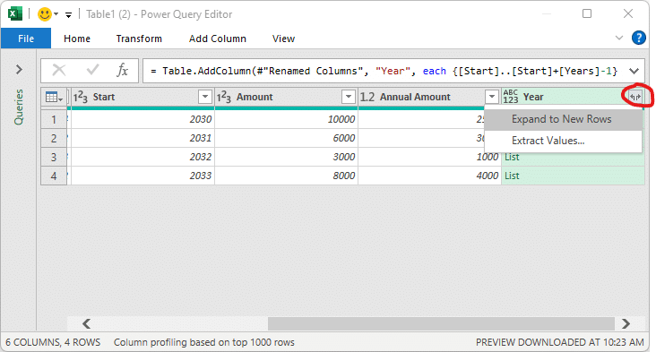Expand the Queries pane
This screenshot has width=656, height=352.
click(x=19, y=69)
